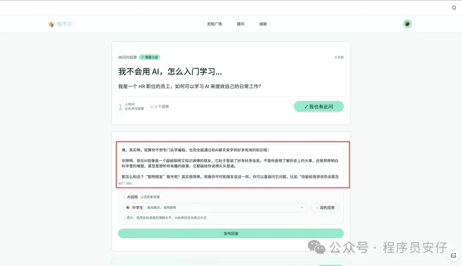This screenshot has width=462, height=266.
Task: Click the books icon beside 中学生
Action: point(127,208)
